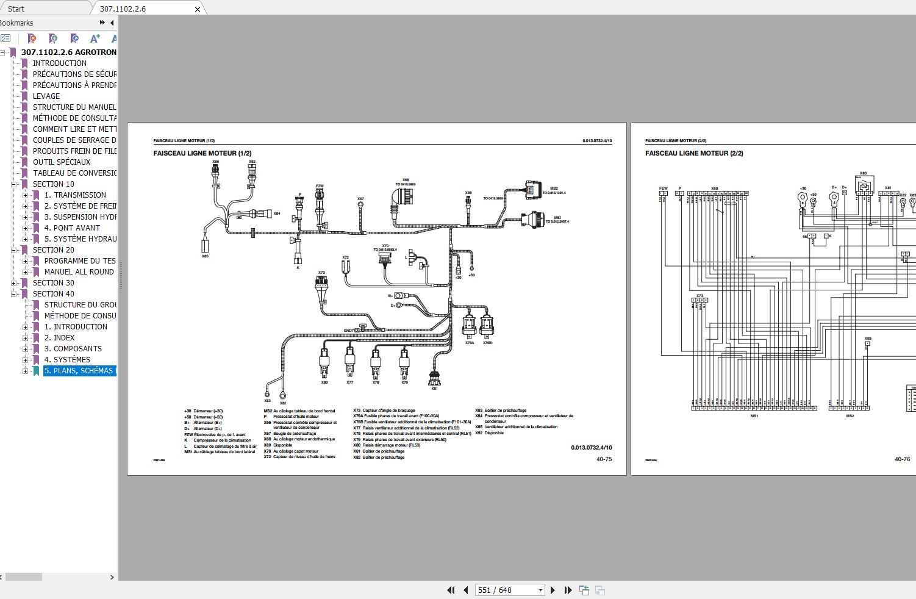Jump to the first page
This screenshot has width=916, height=599.
[451, 590]
